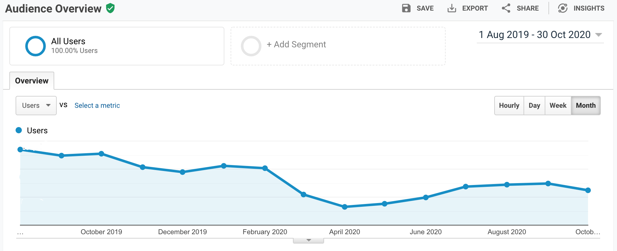
Task: Click the + Add Segment label
Action: tap(296, 45)
